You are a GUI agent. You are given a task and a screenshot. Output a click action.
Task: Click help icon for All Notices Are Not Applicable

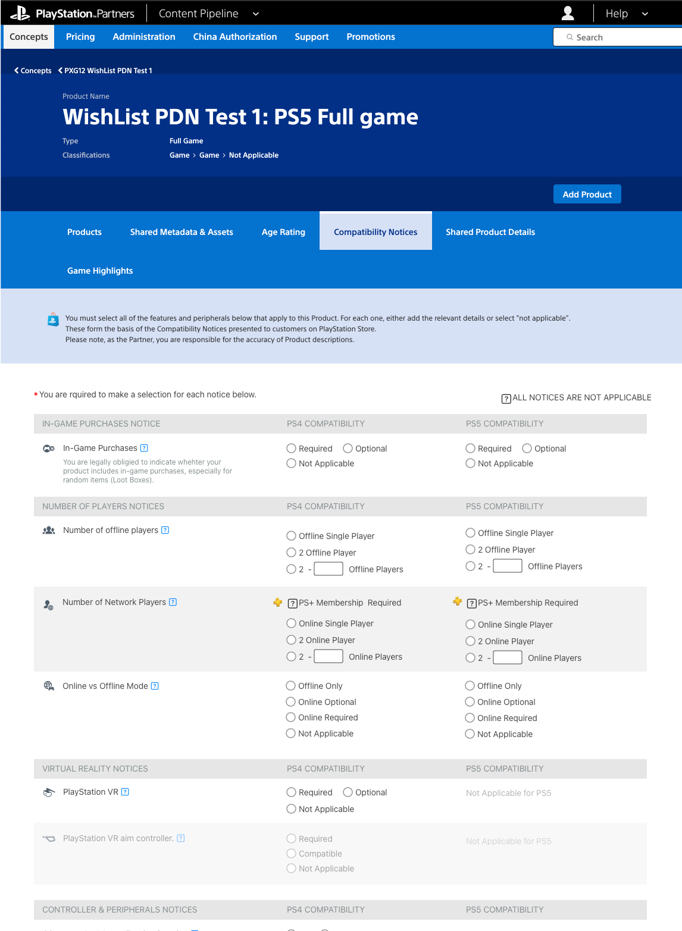[x=506, y=399]
